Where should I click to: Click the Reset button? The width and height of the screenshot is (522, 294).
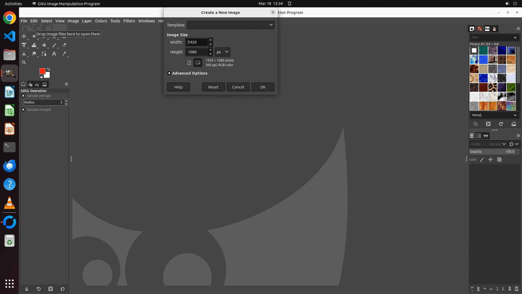(213, 87)
